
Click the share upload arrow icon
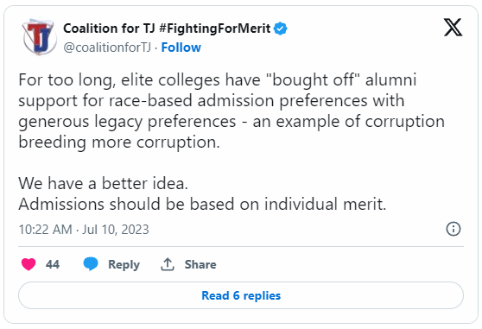click(x=168, y=264)
